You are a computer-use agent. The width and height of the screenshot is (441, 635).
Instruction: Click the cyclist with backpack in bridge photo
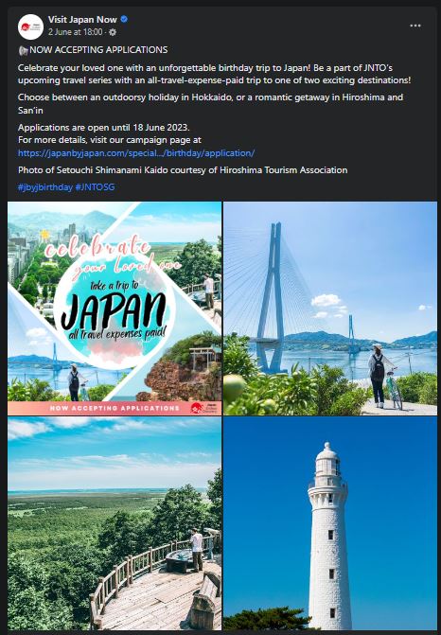coord(379,376)
